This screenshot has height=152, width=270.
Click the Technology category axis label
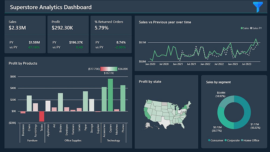coord(113,140)
